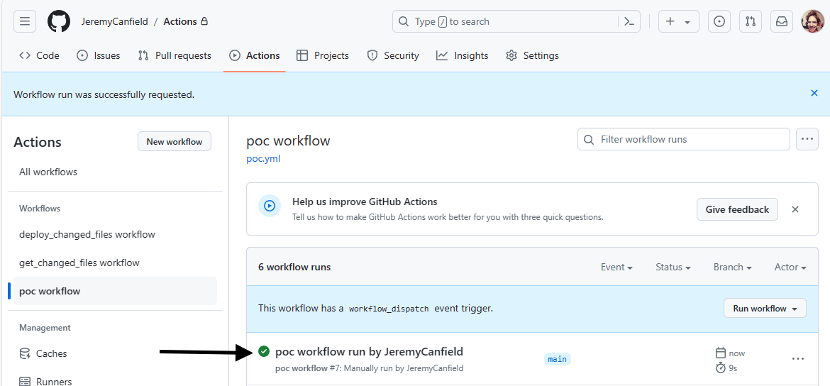
Task: Click the New workflow button
Action: (174, 142)
